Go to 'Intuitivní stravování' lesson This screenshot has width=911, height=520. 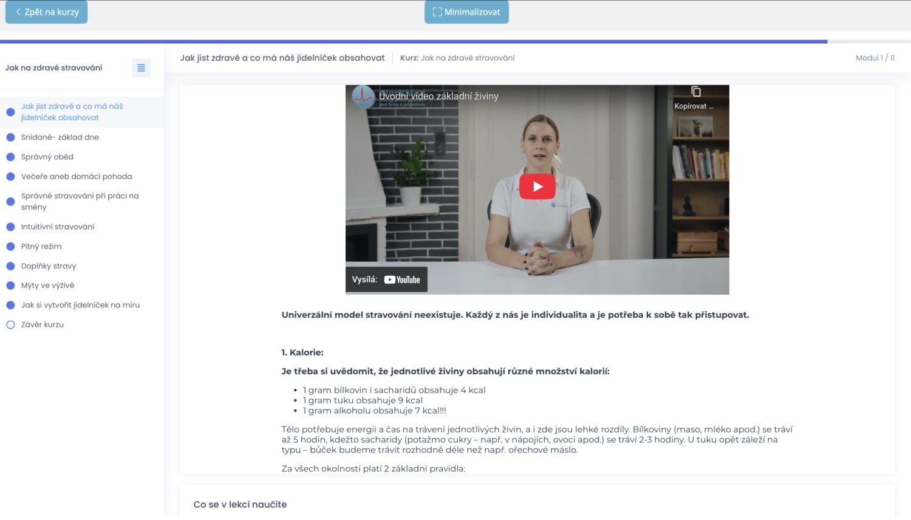coord(58,227)
